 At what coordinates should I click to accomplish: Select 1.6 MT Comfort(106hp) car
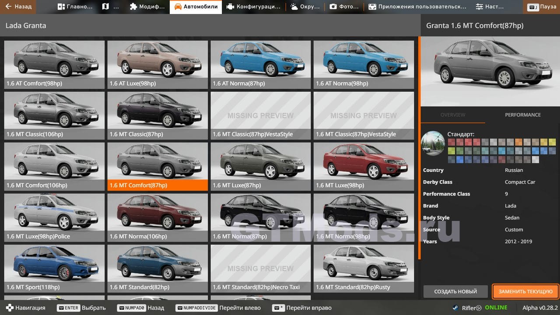55,167
